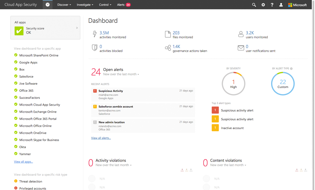Screen dimensions: 315x190
Task: Click green status icon beside Microsoft SharePoint Online
Action: [16, 55]
